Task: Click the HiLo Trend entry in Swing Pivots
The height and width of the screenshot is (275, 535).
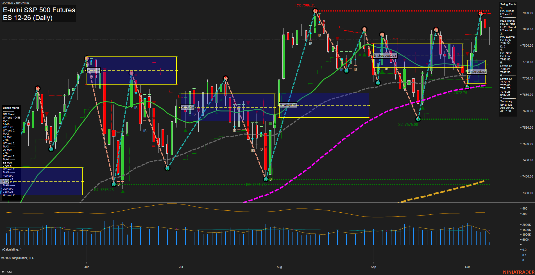Action: [x=508, y=26]
